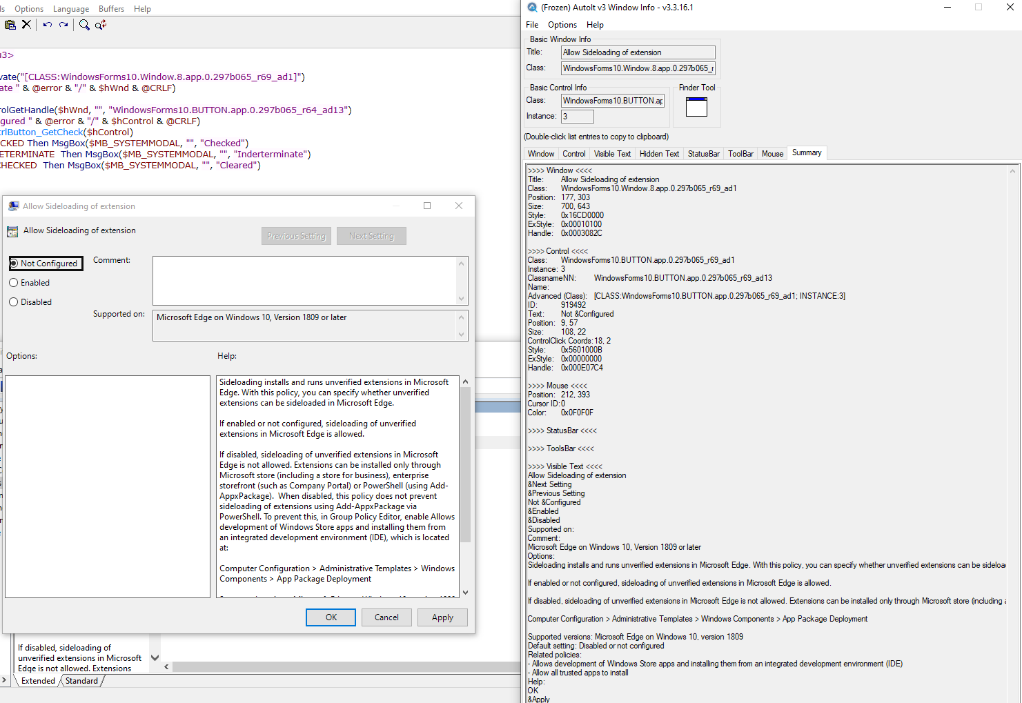Click the undo arrow icon

(47, 24)
